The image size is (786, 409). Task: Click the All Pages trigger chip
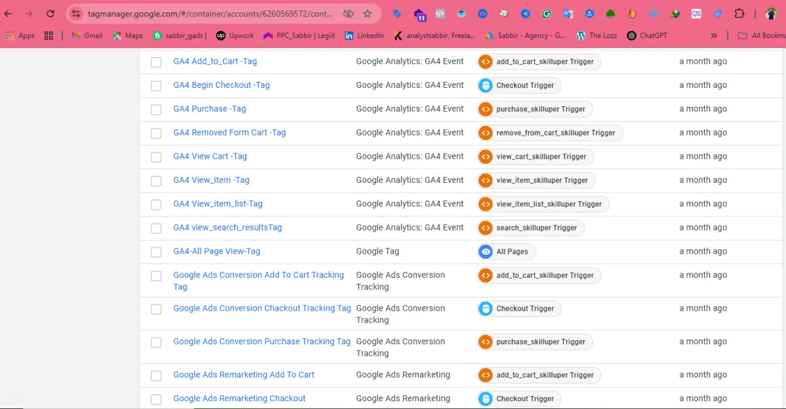click(506, 252)
